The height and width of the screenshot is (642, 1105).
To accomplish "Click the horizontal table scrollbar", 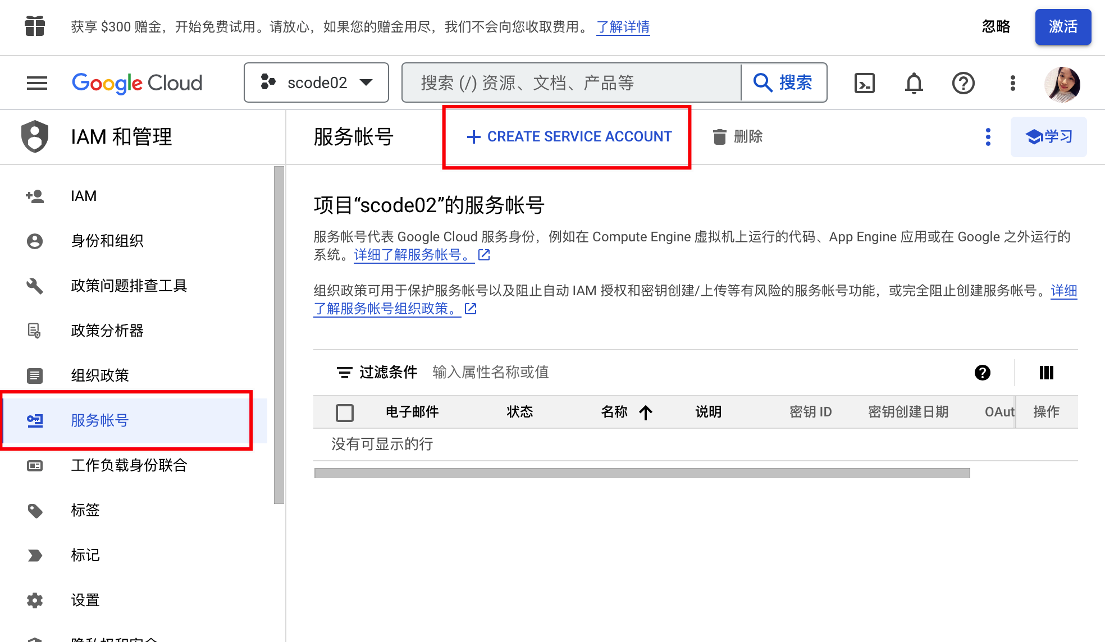I will click(642, 473).
